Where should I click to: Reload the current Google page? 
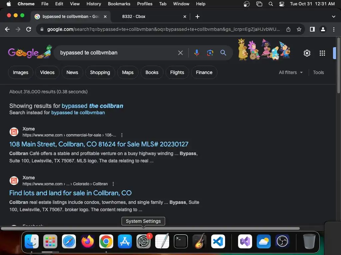tap(29, 29)
